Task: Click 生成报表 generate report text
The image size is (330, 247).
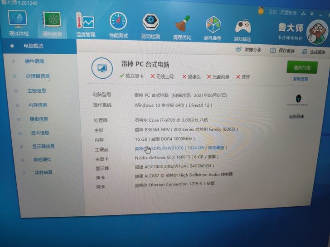Action: [318, 52]
